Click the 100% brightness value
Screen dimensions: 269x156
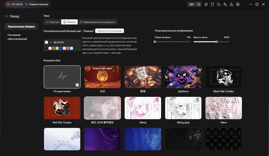[x=226, y=37]
